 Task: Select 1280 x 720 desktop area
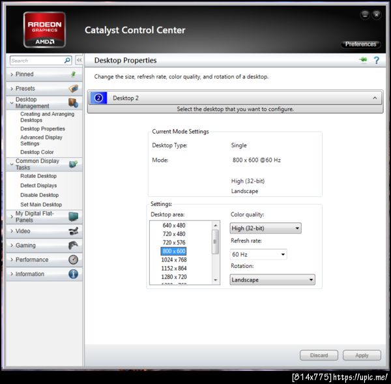coord(174,276)
